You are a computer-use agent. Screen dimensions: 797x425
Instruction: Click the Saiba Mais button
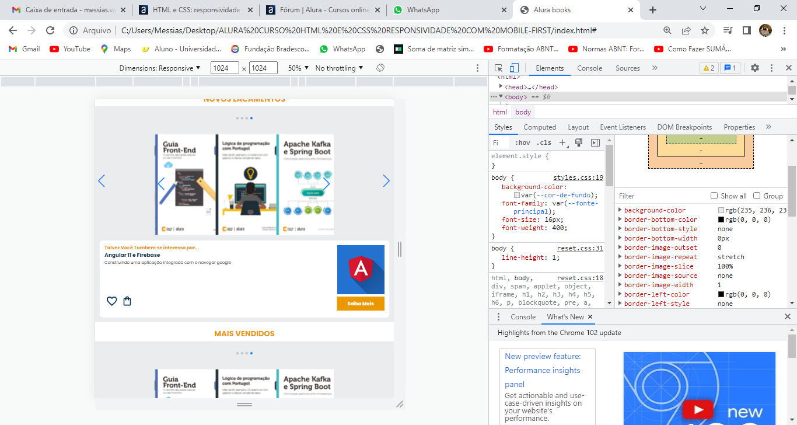pyautogui.click(x=361, y=304)
